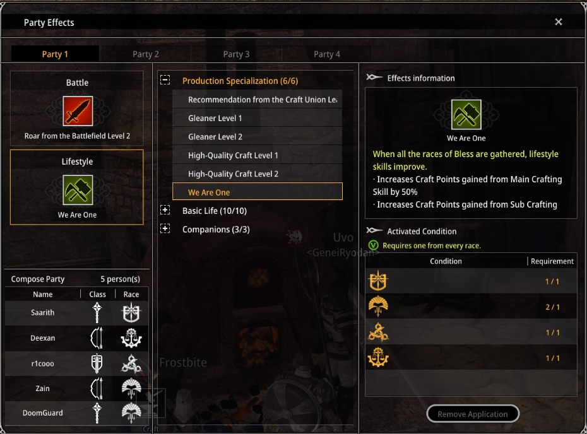Click the winged race icon showing 2 / 1
This screenshot has width=587, height=434.
(x=378, y=307)
